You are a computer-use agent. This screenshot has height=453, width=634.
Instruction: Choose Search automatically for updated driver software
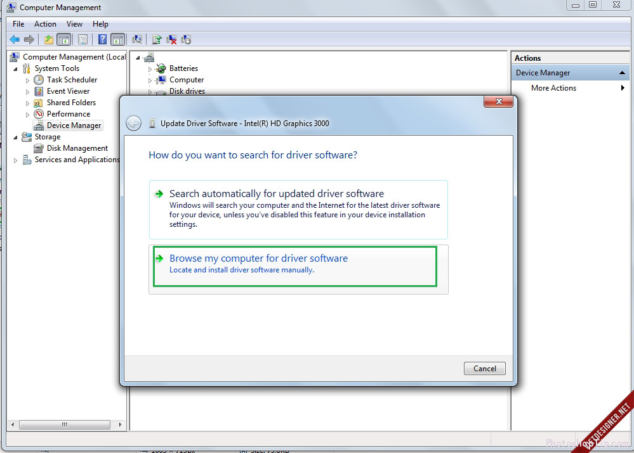click(x=298, y=210)
